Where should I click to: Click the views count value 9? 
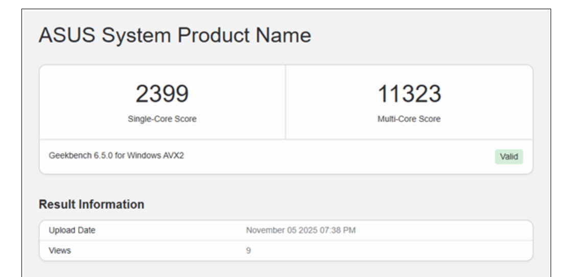click(x=249, y=250)
